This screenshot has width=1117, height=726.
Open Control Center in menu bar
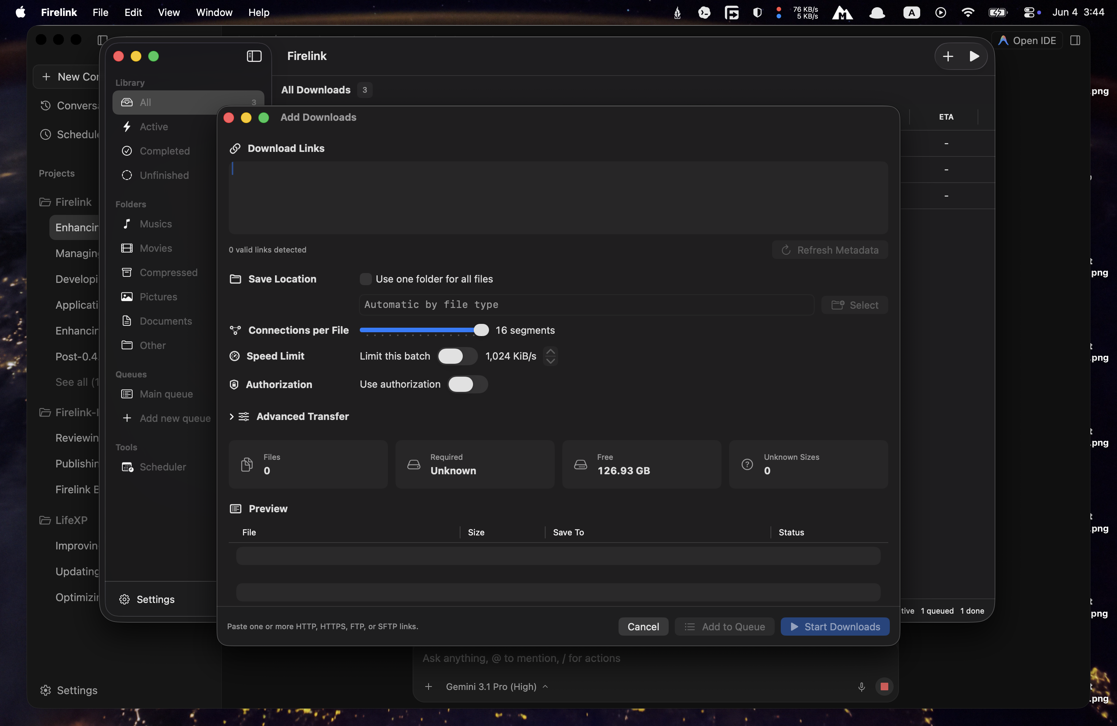click(x=1029, y=12)
